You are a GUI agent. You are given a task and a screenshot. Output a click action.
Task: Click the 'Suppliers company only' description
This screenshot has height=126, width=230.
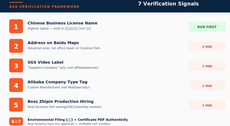click(x=63, y=68)
